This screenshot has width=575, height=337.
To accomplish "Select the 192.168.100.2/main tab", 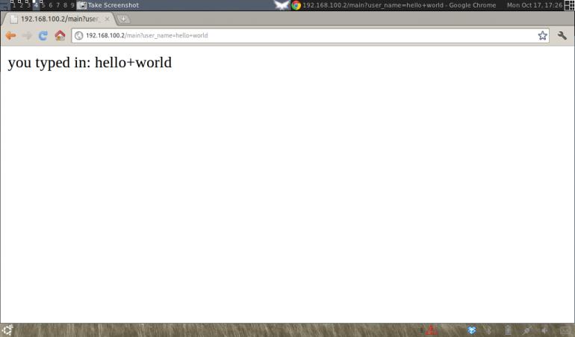I will 59,19.
